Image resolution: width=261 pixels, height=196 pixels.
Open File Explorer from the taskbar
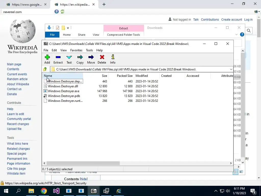[x=31, y=191]
